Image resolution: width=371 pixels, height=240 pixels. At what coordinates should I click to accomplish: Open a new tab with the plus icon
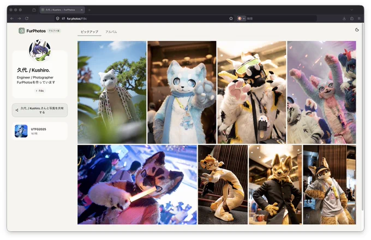pos(89,10)
